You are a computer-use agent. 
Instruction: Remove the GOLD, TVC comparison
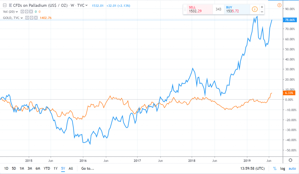[36, 18]
